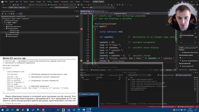Expand the Ссылки node

pyautogui.click(x=4, y=25)
